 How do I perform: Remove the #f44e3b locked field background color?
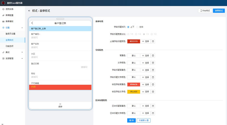click(153, 84)
